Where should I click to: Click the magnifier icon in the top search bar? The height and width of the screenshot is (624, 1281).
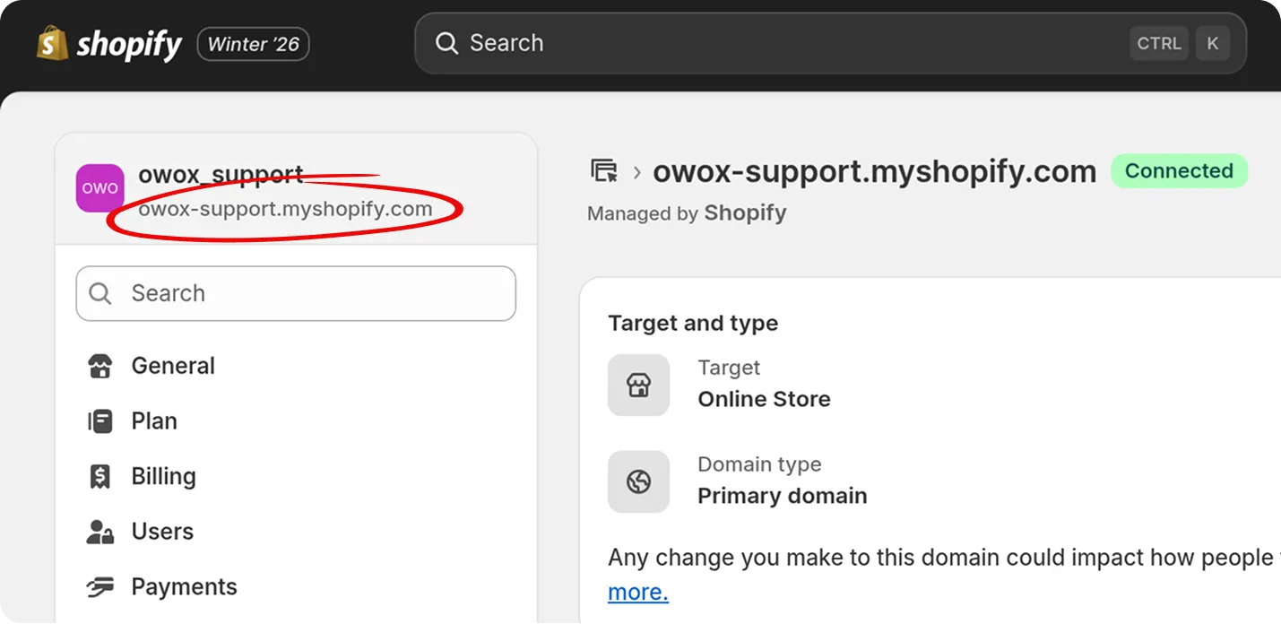(446, 42)
